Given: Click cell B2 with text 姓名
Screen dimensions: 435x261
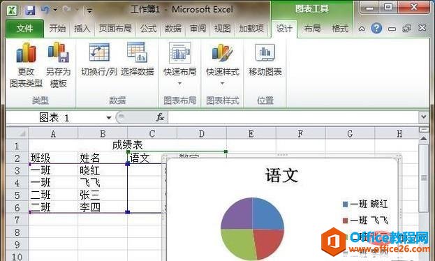Looking at the screenshot, I should [x=103, y=158].
